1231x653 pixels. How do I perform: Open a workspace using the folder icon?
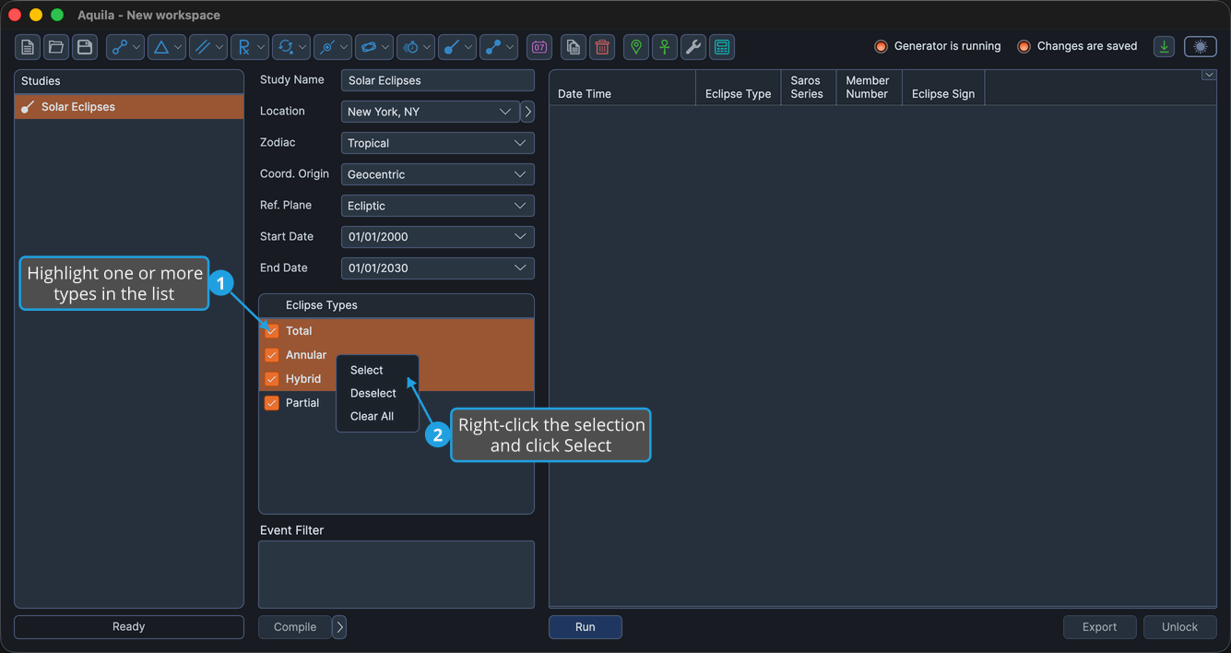pos(56,47)
